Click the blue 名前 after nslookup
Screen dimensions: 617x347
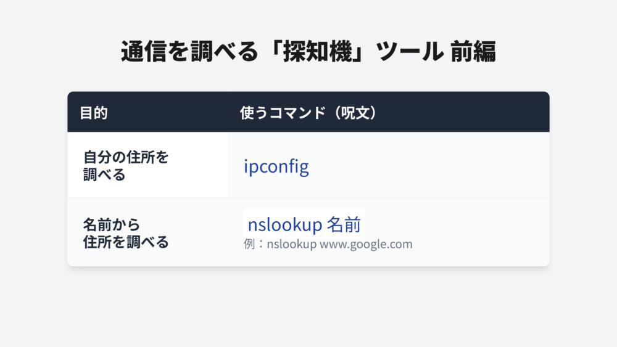tap(343, 225)
